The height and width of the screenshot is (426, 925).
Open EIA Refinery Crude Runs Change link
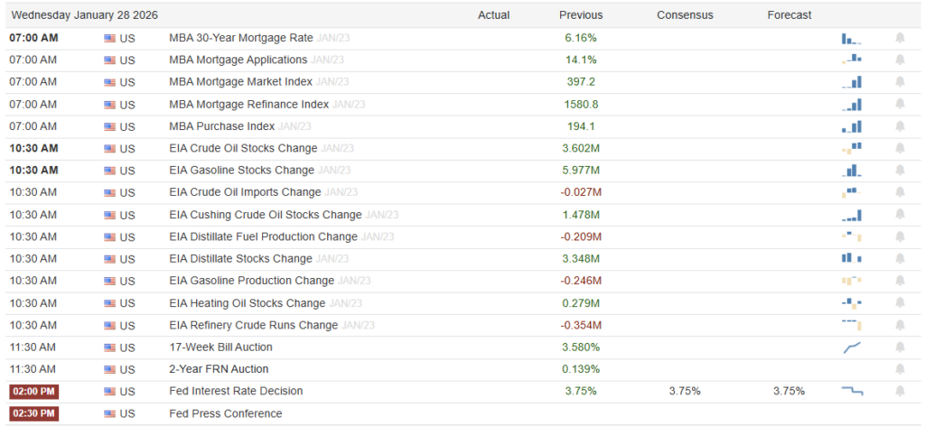pos(253,325)
